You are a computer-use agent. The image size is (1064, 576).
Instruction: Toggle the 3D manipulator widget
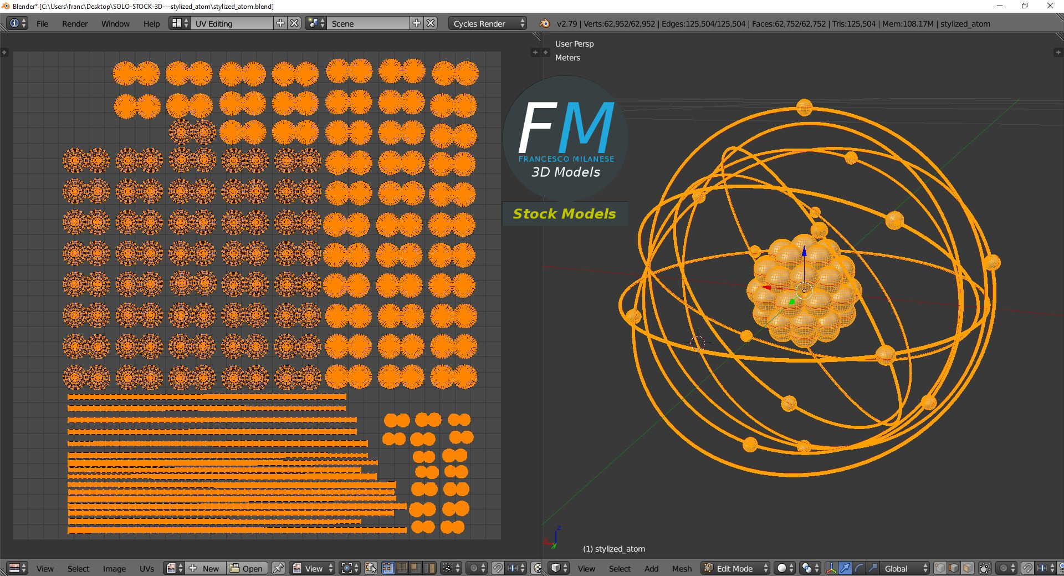[831, 568]
